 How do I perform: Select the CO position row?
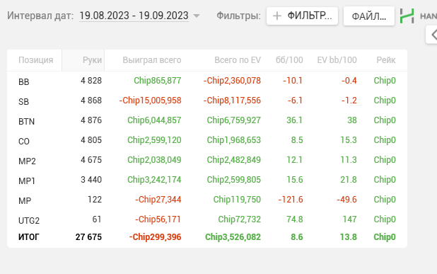[x=207, y=140]
